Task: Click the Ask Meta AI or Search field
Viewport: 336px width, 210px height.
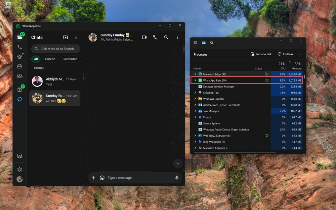Action: (57, 49)
